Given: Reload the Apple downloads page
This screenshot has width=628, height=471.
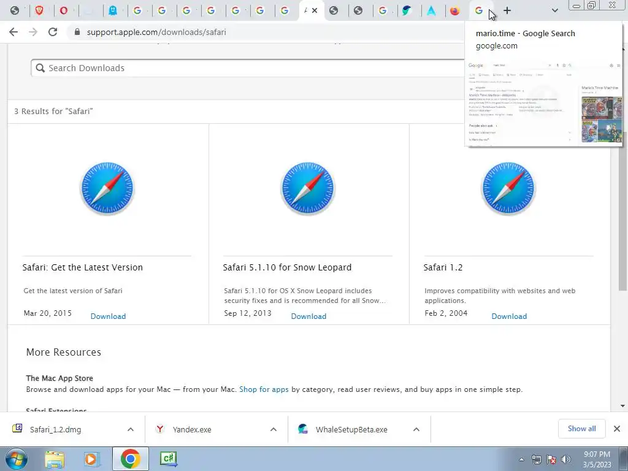Looking at the screenshot, I should tap(53, 32).
